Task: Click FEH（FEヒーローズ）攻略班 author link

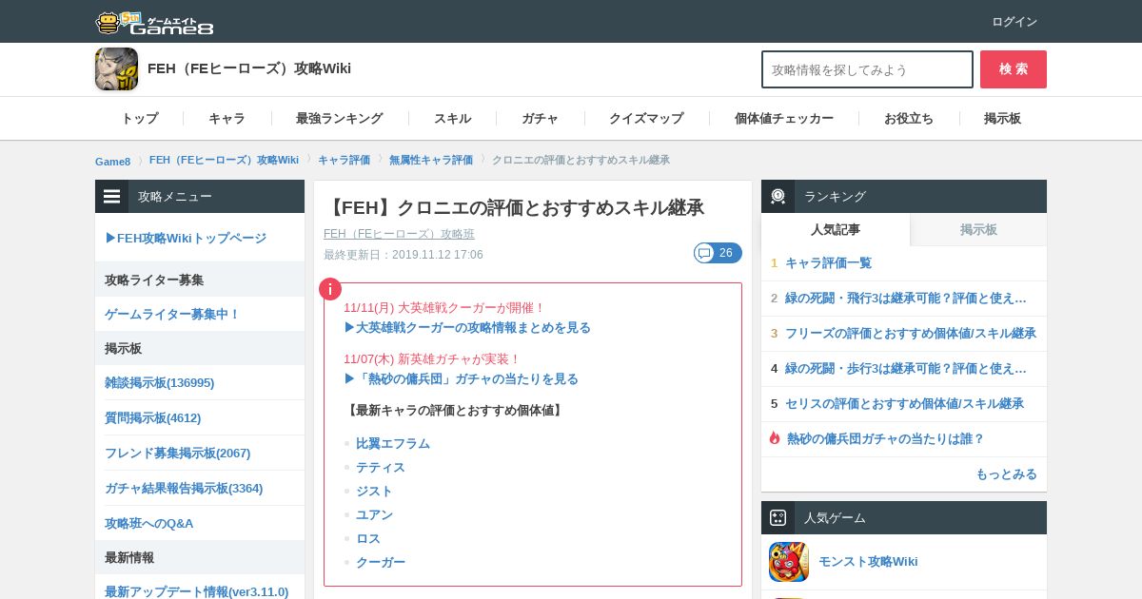Action: coord(399,234)
